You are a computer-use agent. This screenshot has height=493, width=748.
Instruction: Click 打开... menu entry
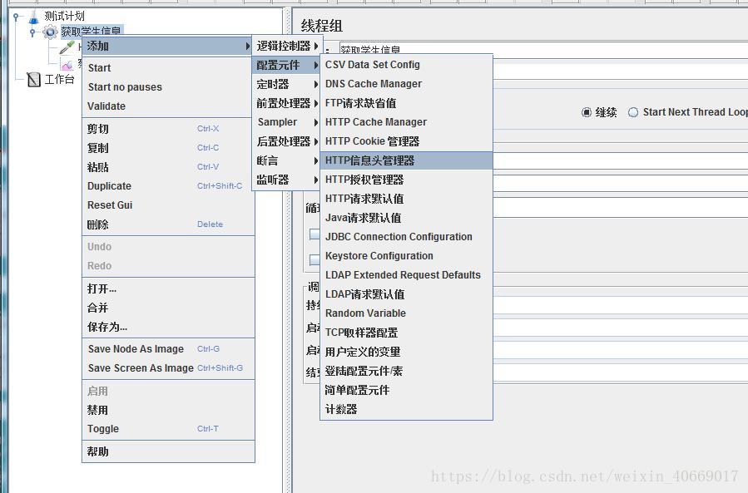[168, 288]
